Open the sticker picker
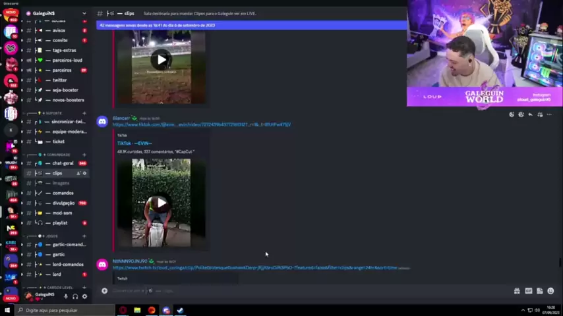563x316 pixels. click(x=539, y=290)
